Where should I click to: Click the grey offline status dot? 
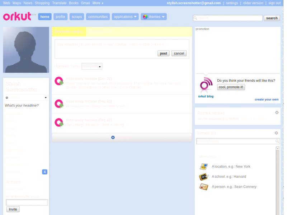coord(7,97)
